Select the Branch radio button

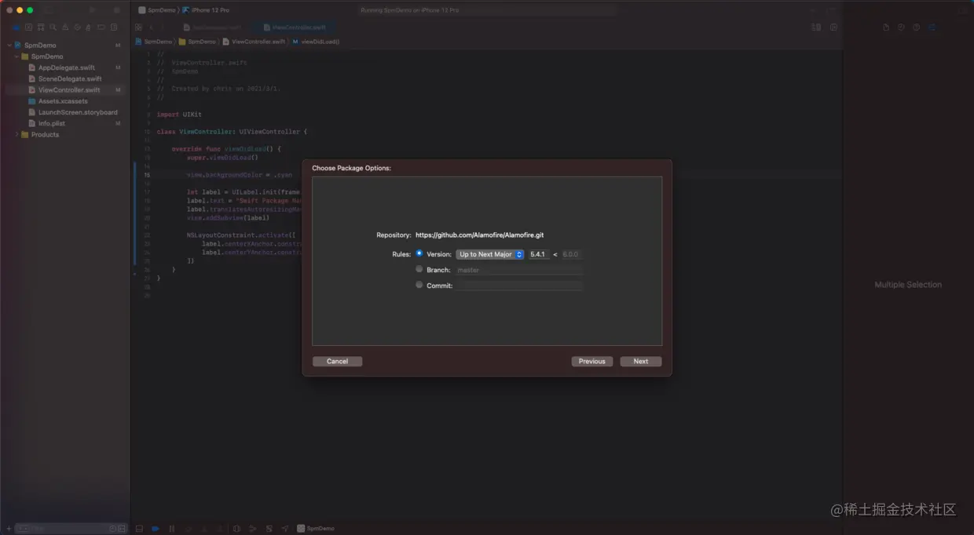419,269
